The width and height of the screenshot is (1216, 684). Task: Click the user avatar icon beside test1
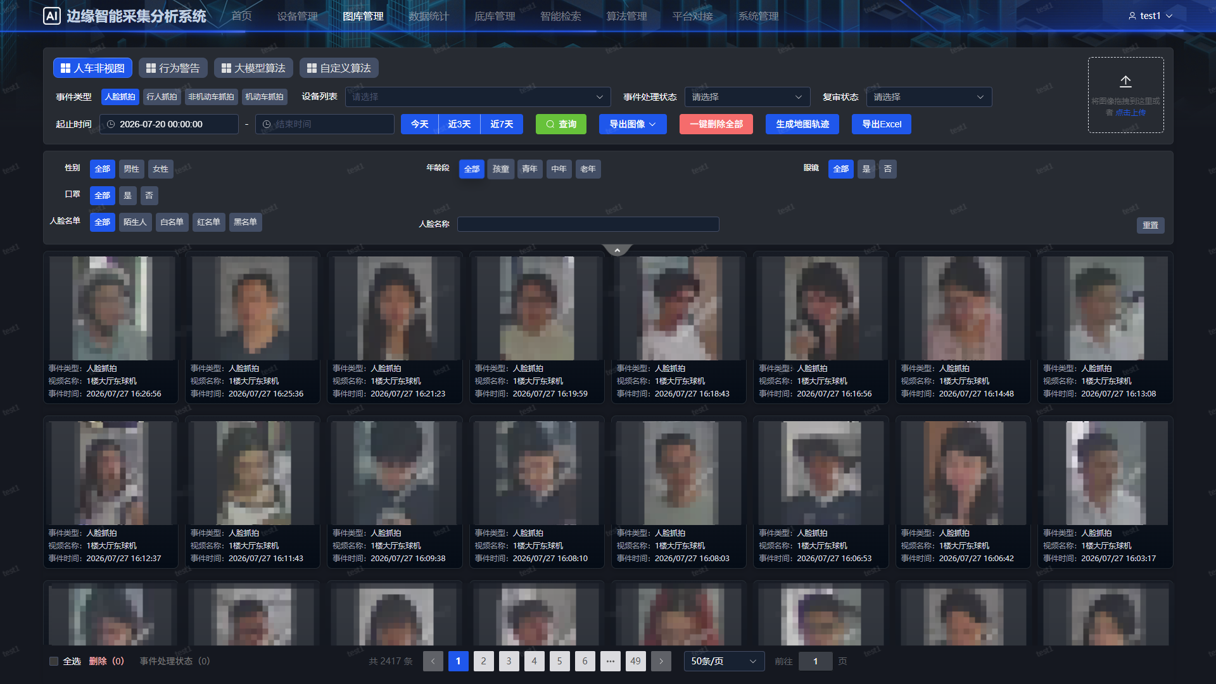coord(1132,16)
